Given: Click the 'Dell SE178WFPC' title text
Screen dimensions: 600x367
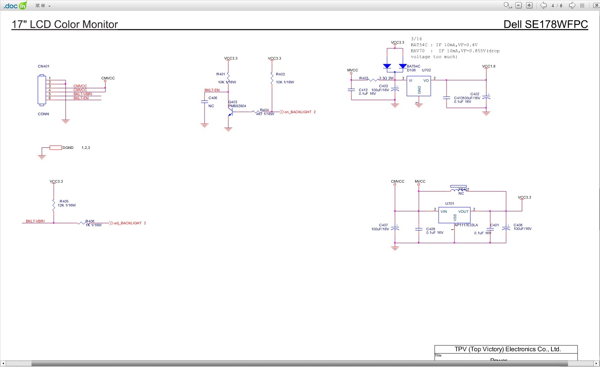Looking at the screenshot, I should [546, 24].
